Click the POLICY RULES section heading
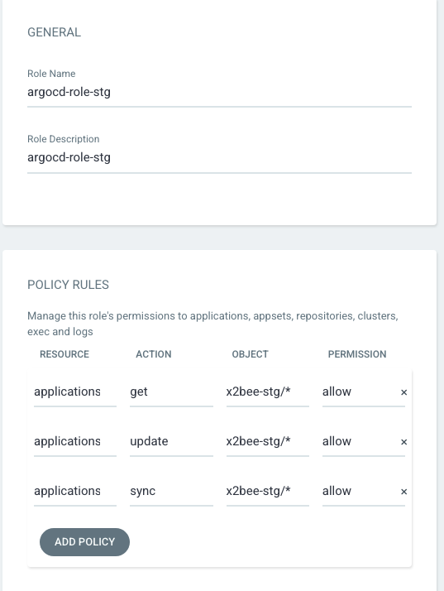The width and height of the screenshot is (444, 591). pyautogui.click(x=68, y=285)
